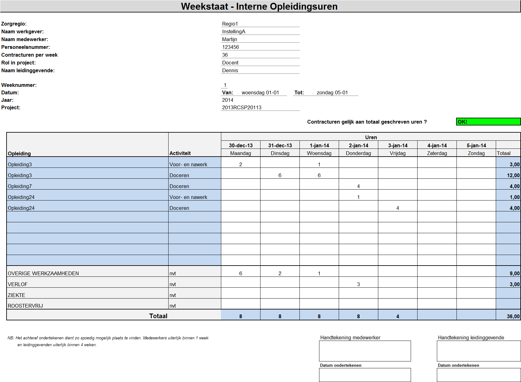This screenshot has height=382, width=521.
Task: Click the 2-jan-14 date header
Action: 358,145
